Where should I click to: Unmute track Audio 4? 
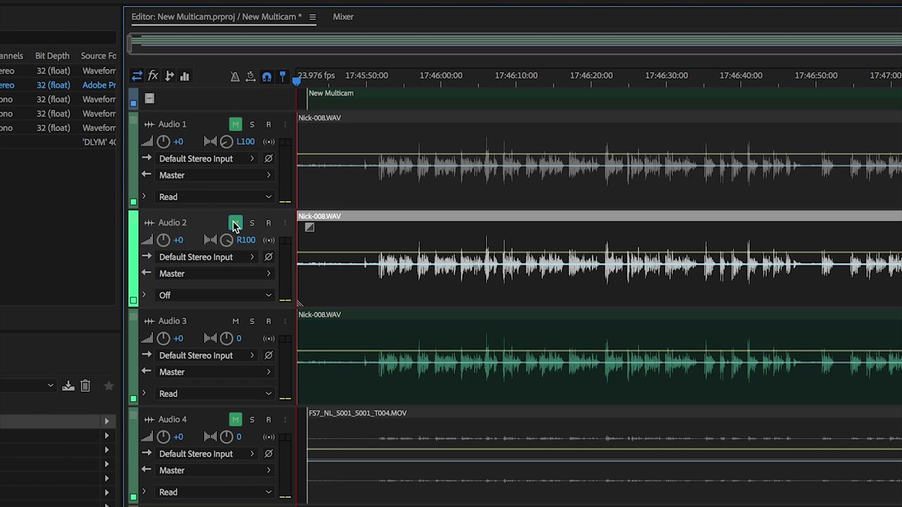235,419
